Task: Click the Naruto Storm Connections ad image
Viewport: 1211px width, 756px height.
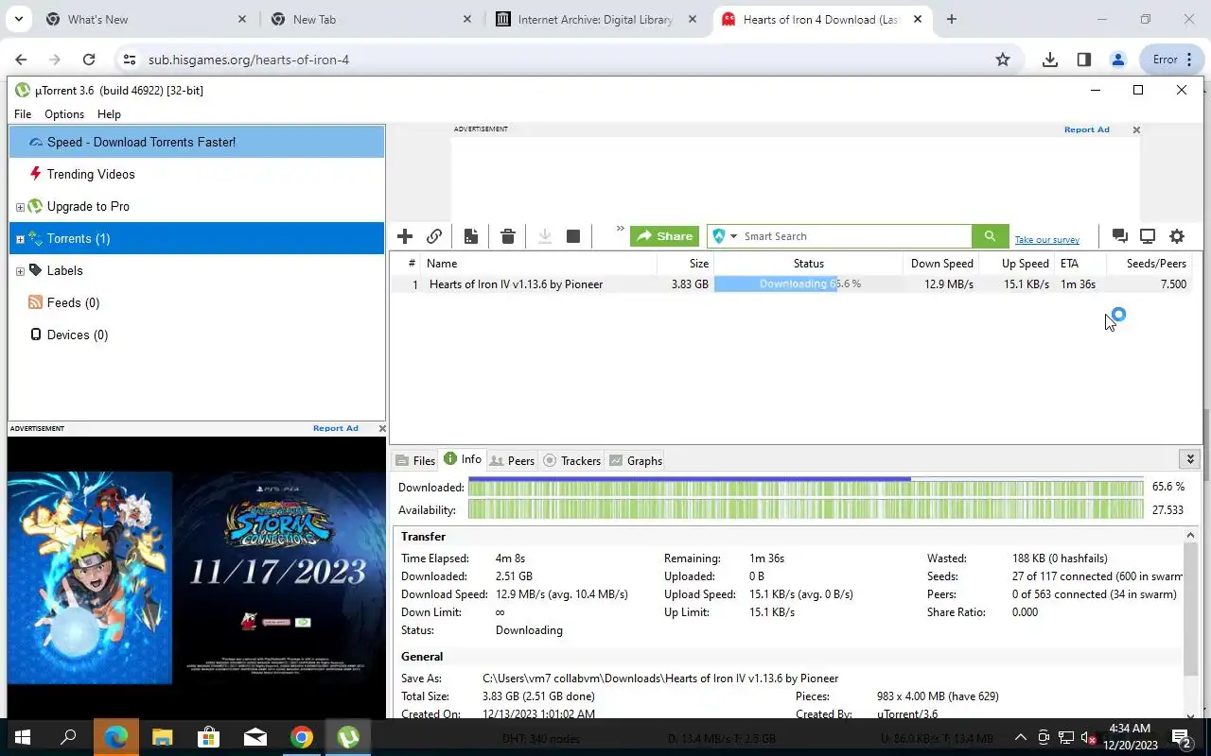Action: click(197, 577)
